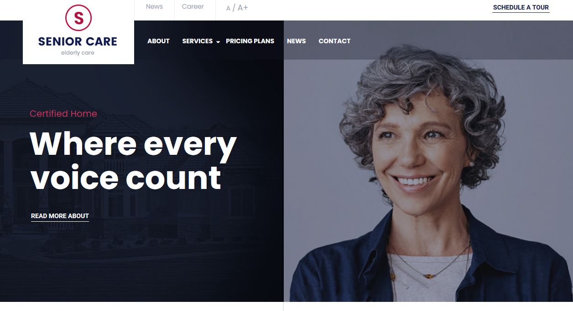Image resolution: width=573 pixels, height=311 pixels.
Task: Click the News link in top bar
Action: click(154, 6)
